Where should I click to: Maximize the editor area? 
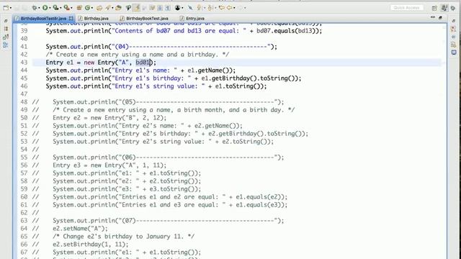(x=440, y=17)
